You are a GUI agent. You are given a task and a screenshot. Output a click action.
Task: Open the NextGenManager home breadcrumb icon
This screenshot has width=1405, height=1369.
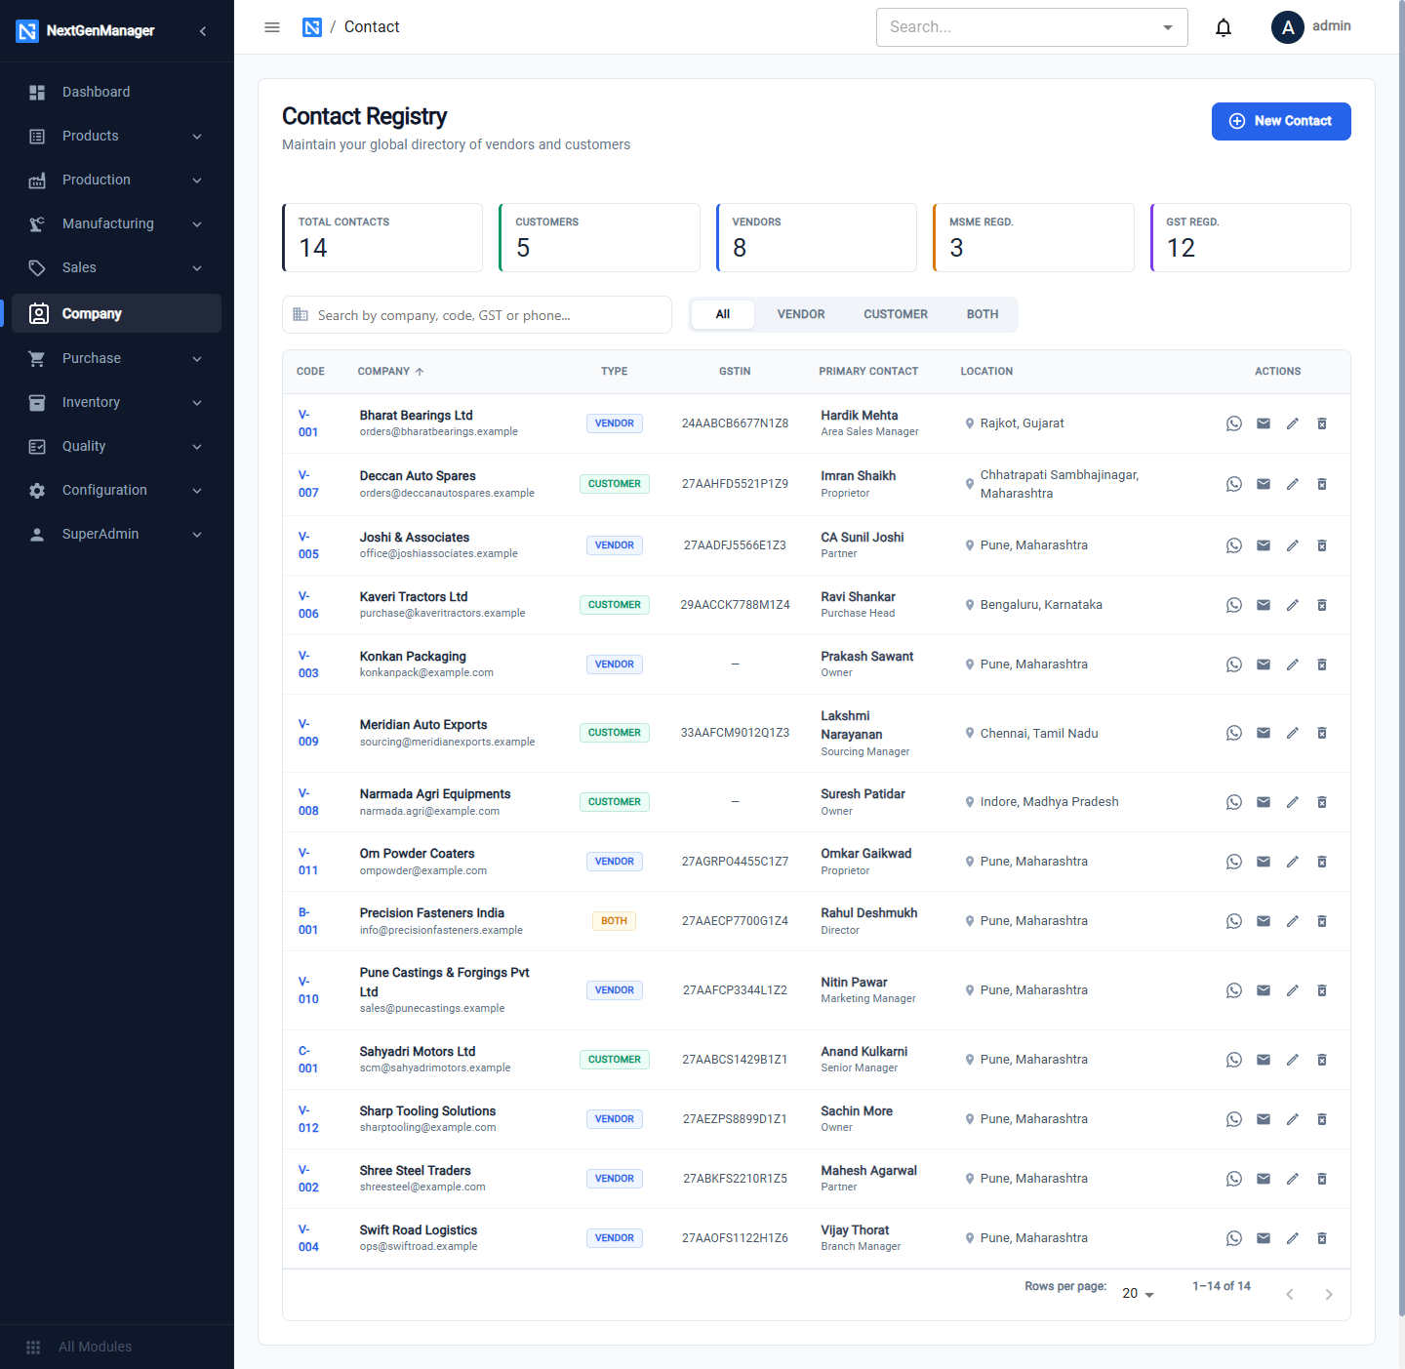(312, 27)
